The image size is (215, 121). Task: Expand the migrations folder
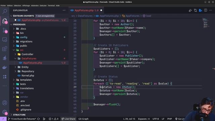[x=14, y=41]
